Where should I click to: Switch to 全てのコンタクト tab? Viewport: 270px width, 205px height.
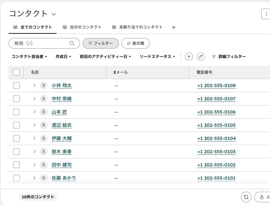tap(32, 27)
